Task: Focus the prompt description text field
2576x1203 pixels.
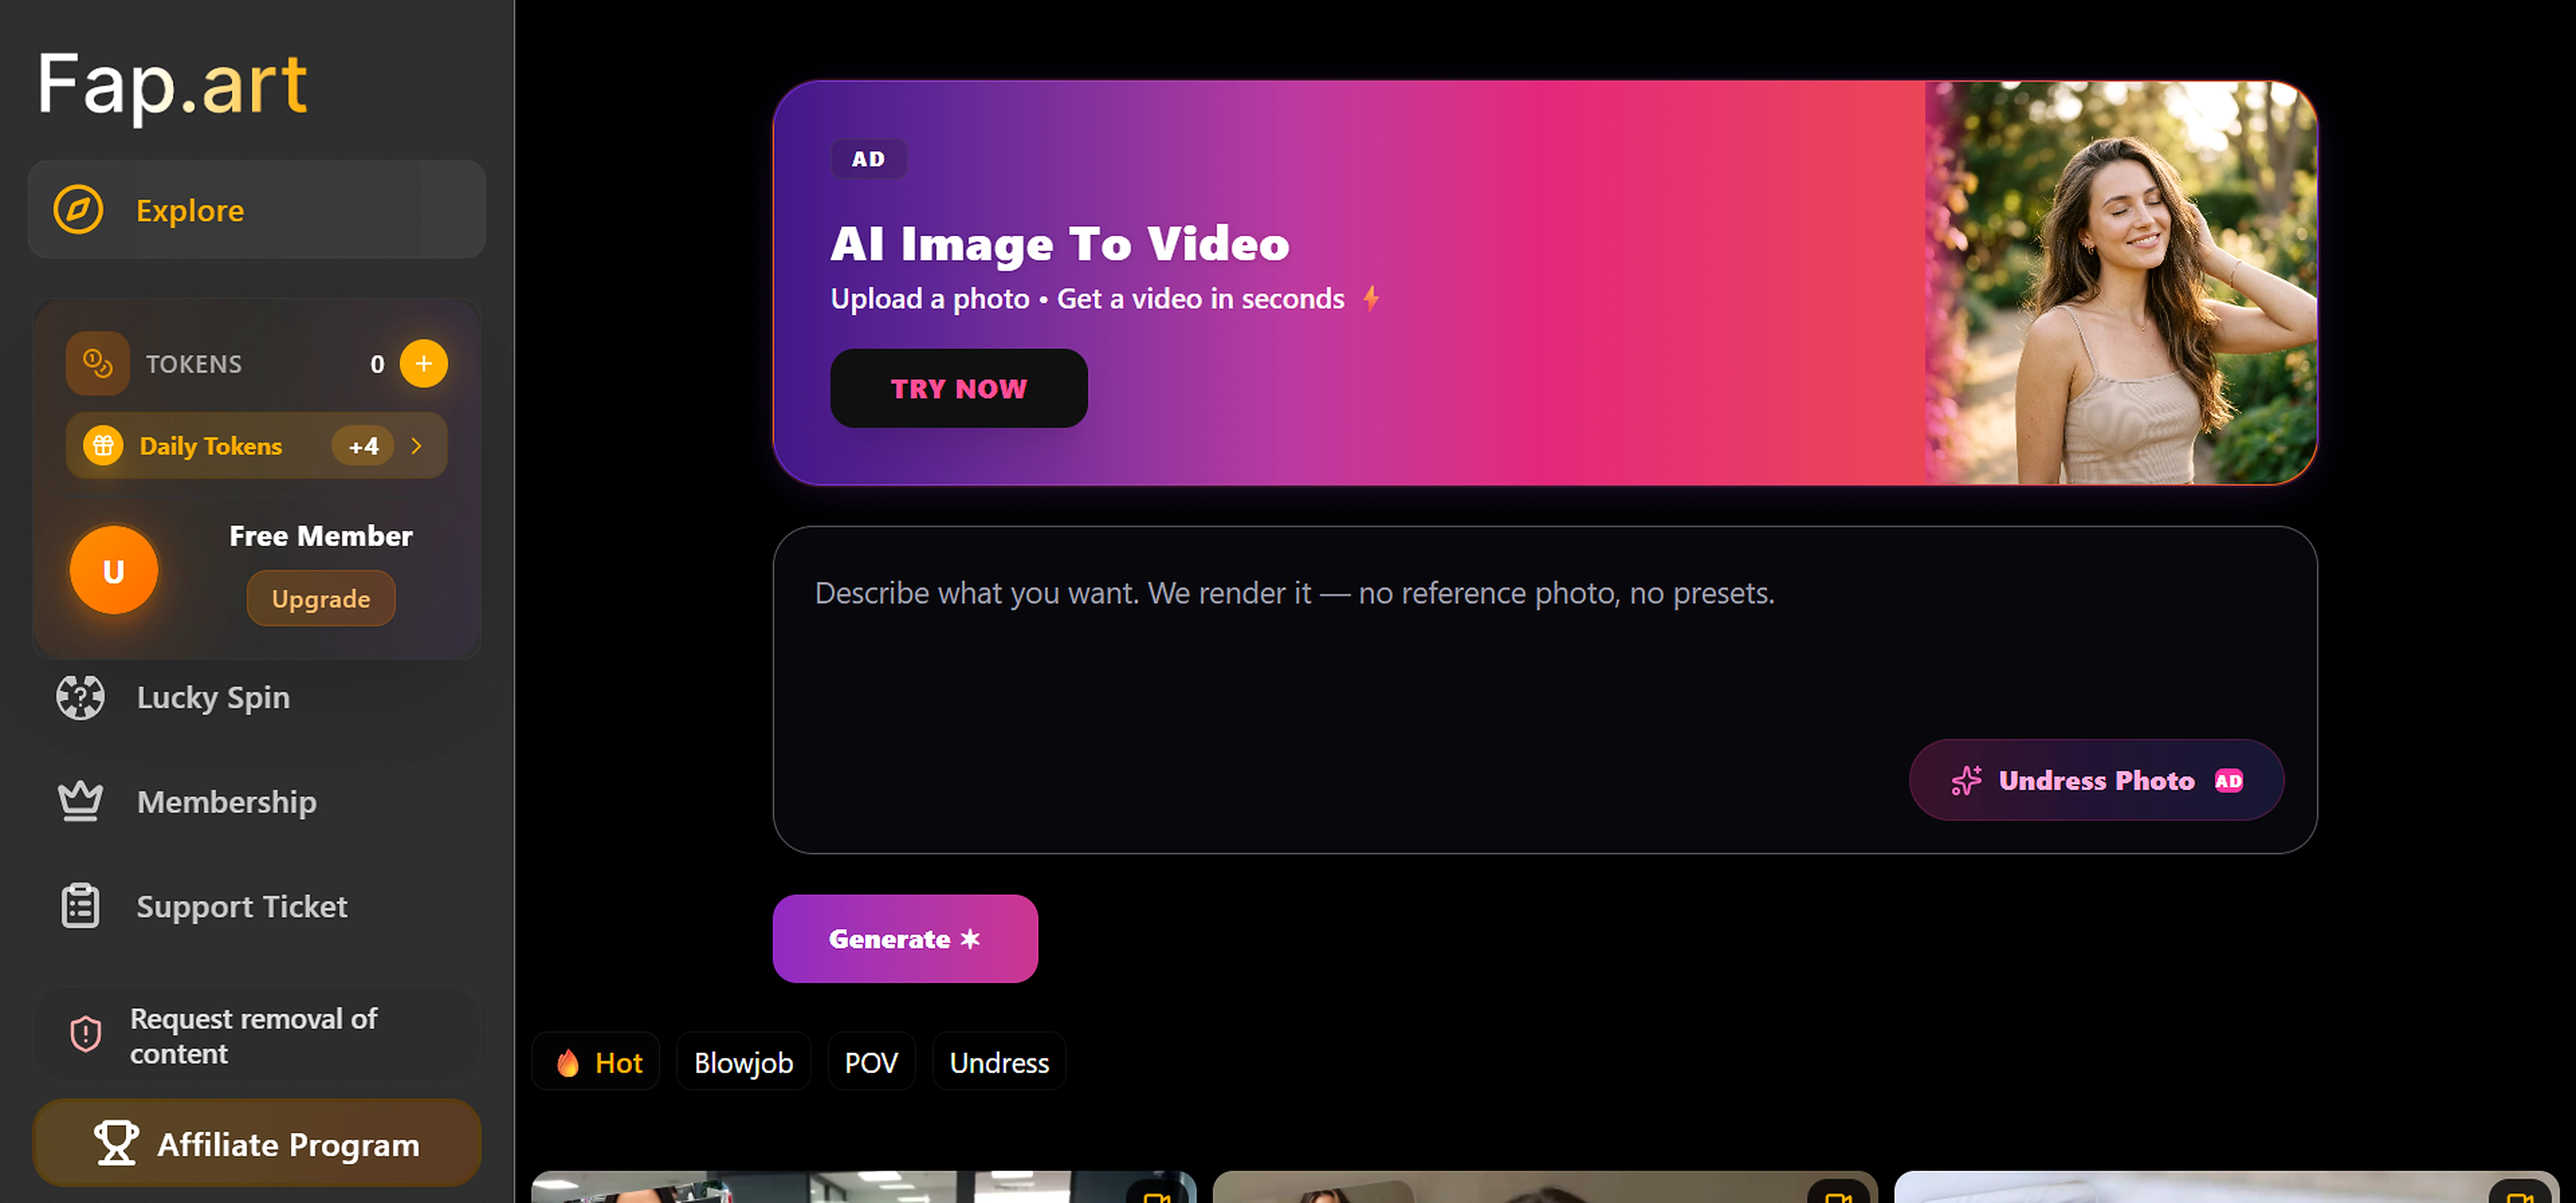Action: click(1545, 690)
